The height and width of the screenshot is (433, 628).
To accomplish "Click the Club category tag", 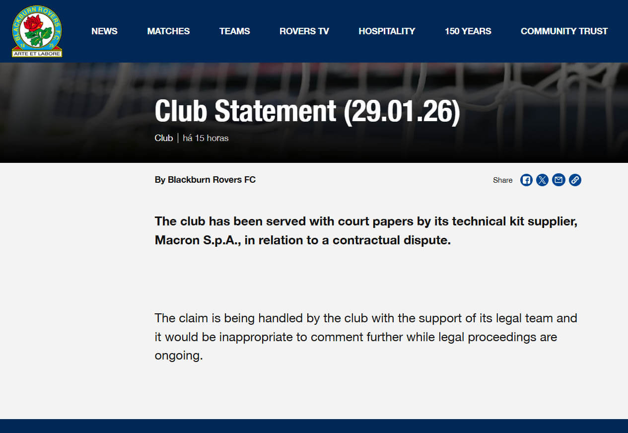I will pyautogui.click(x=163, y=138).
